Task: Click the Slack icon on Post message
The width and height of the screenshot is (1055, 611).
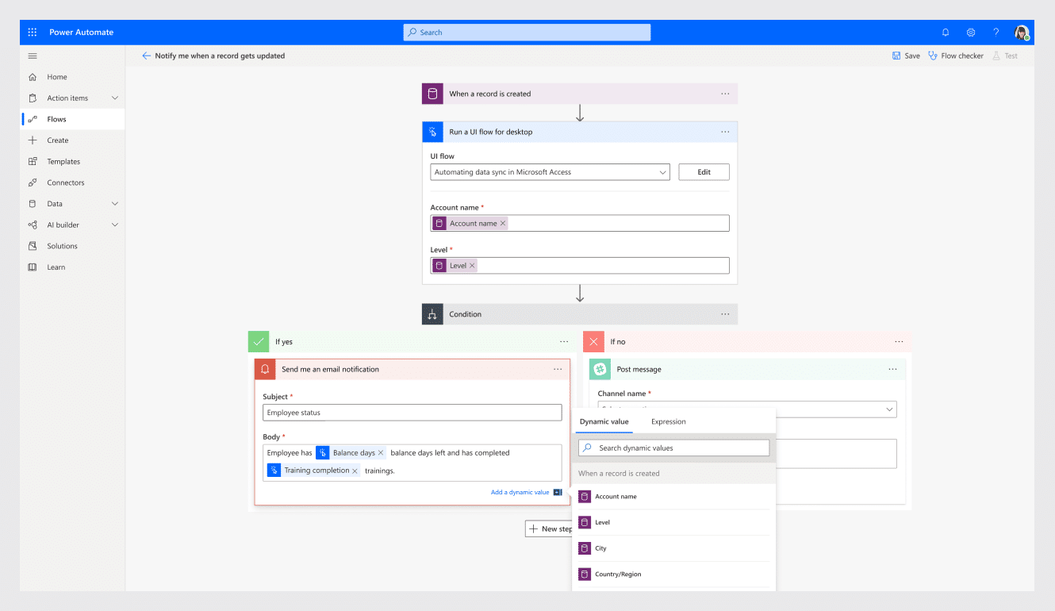Action: coord(600,369)
